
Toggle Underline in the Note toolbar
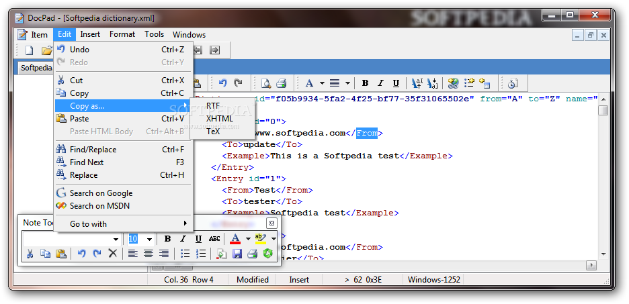tap(198, 239)
